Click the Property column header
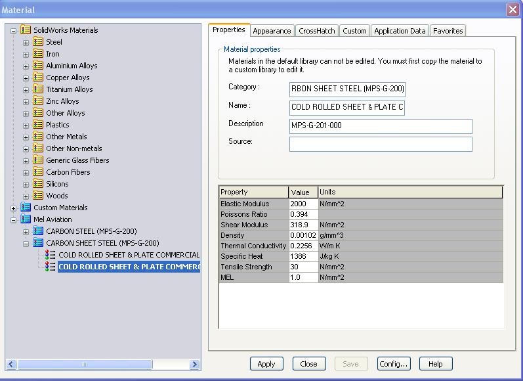Image resolution: width=523 pixels, height=381 pixels. pos(253,192)
